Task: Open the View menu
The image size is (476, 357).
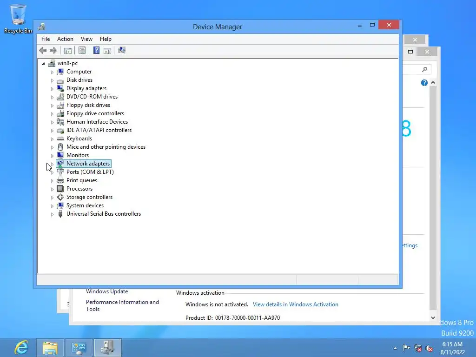Action: tap(86, 39)
